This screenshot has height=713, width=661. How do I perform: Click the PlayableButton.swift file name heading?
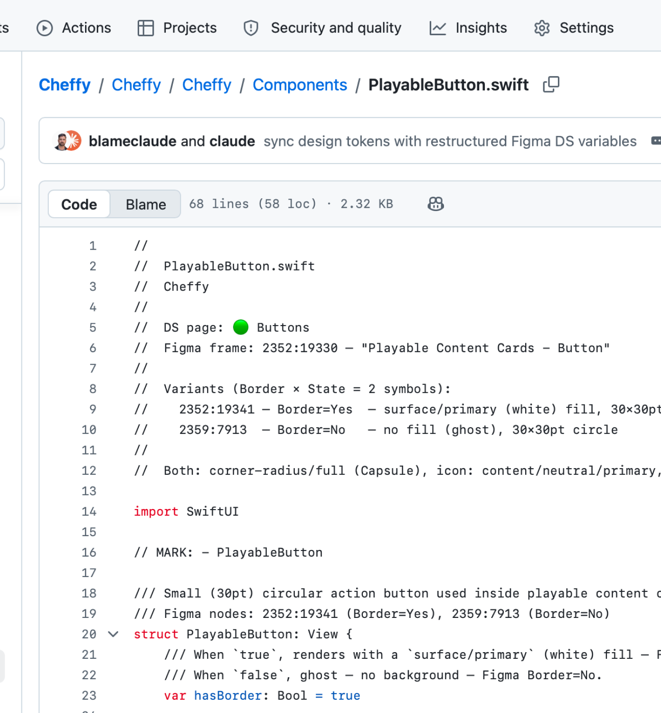coord(448,85)
